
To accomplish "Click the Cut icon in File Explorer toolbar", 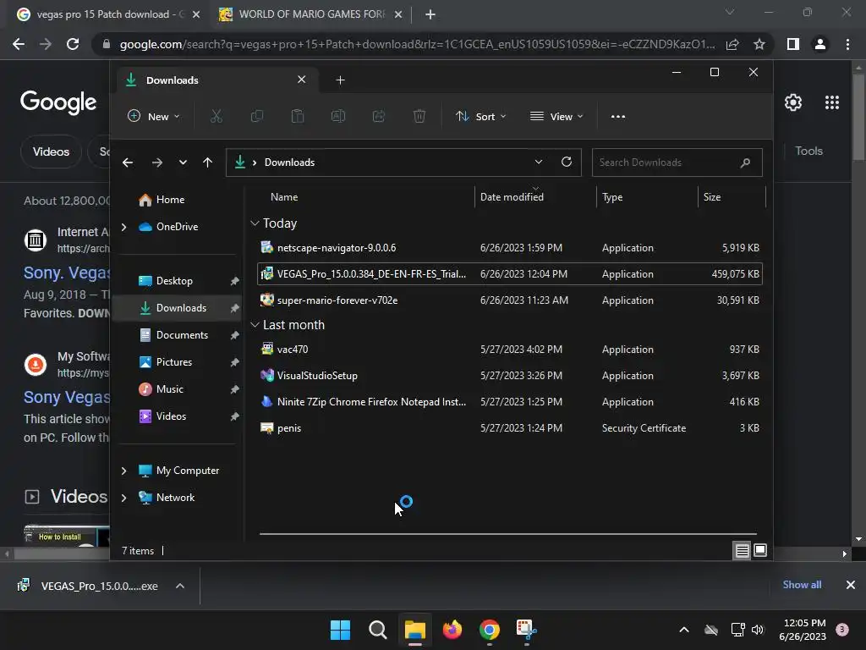I will [x=216, y=117].
